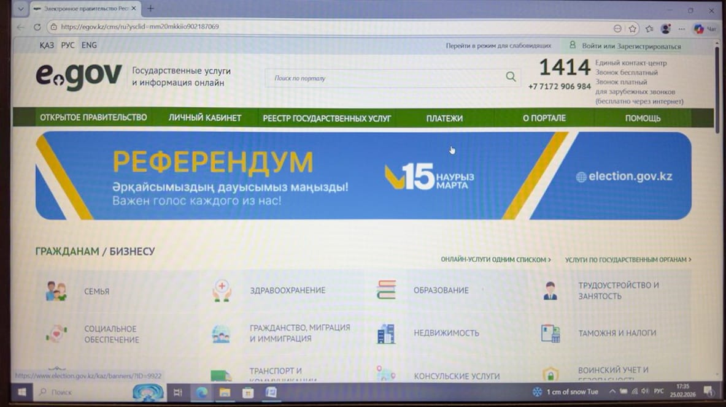Click Войти или Зарегистрироваться link
726x407 pixels.
[631, 46]
